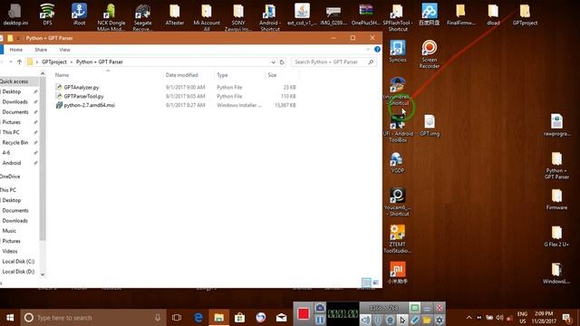
Task: Go up one folder level
Action: tap(19, 62)
